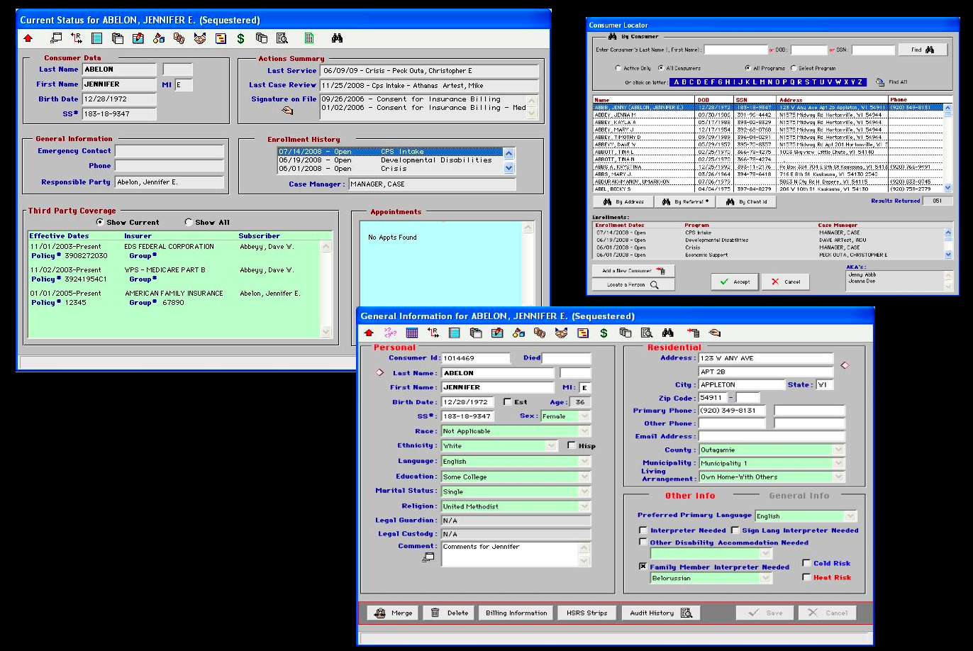Viewport: 973px width, 651px height.
Task: Select 06/01/2008 Crisis enrollment row
Action: [x=390, y=169]
